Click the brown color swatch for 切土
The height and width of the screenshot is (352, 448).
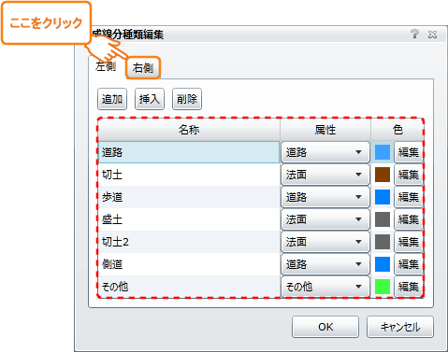pyautogui.click(x=383, y=175)
